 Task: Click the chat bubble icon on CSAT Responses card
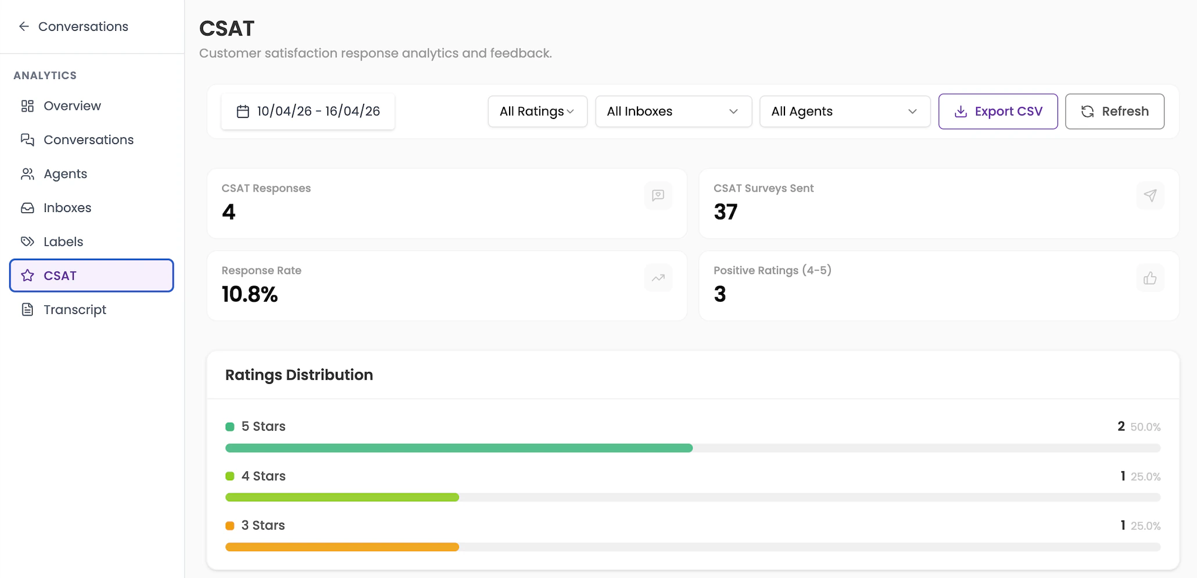tap(658, 196)
